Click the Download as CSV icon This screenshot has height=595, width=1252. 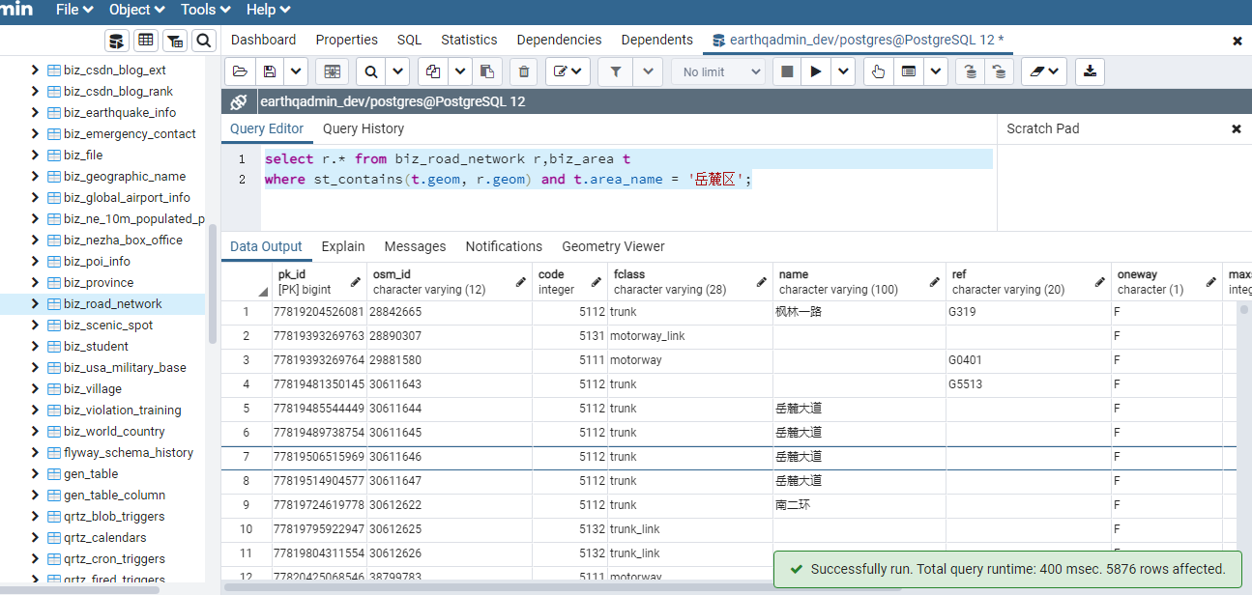(1091, 71)
